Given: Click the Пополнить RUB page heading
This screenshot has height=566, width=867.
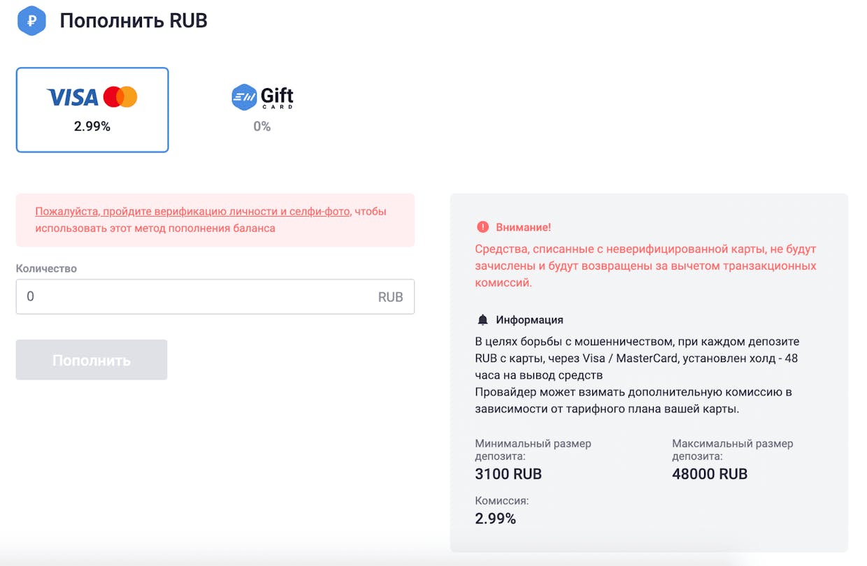Looking at the screenshot, I should coord(134,20).
